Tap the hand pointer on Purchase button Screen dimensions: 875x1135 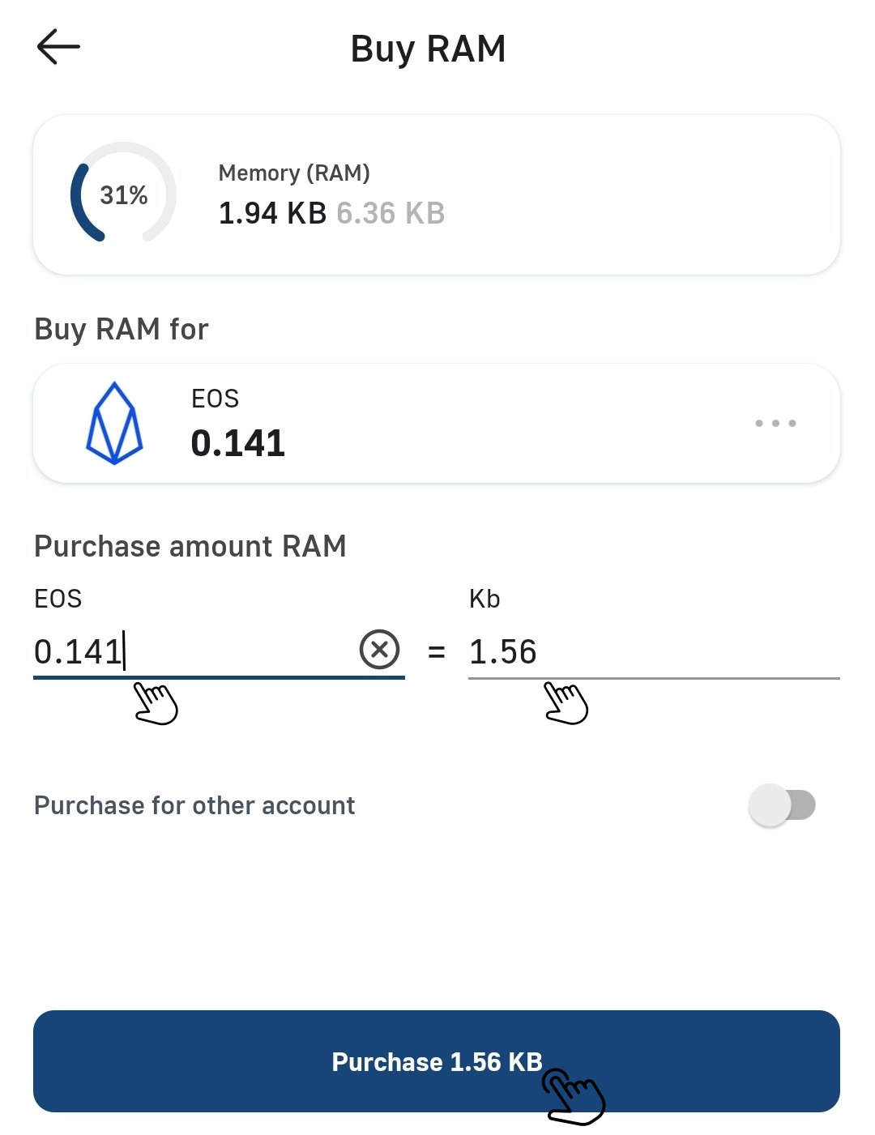(x=574, y=1095)
